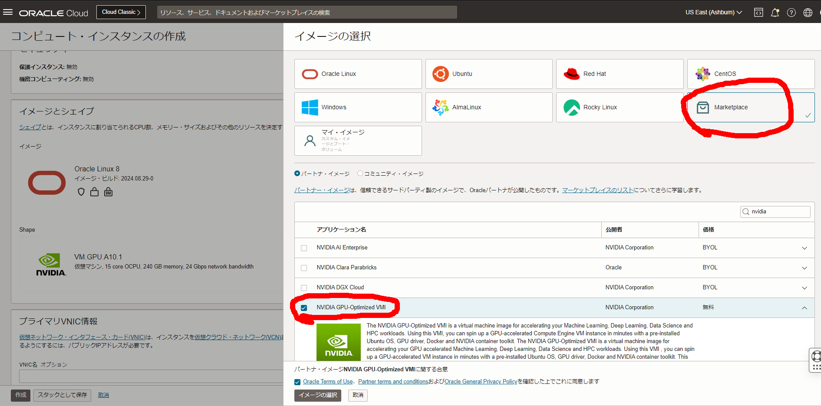Open the hamburger navigation menu

point(8,12)
